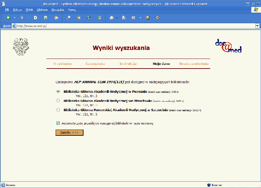Open the 'Nowe zamówienie' link
The height and width of the screenshot is (188, 261).
point(194,64)
